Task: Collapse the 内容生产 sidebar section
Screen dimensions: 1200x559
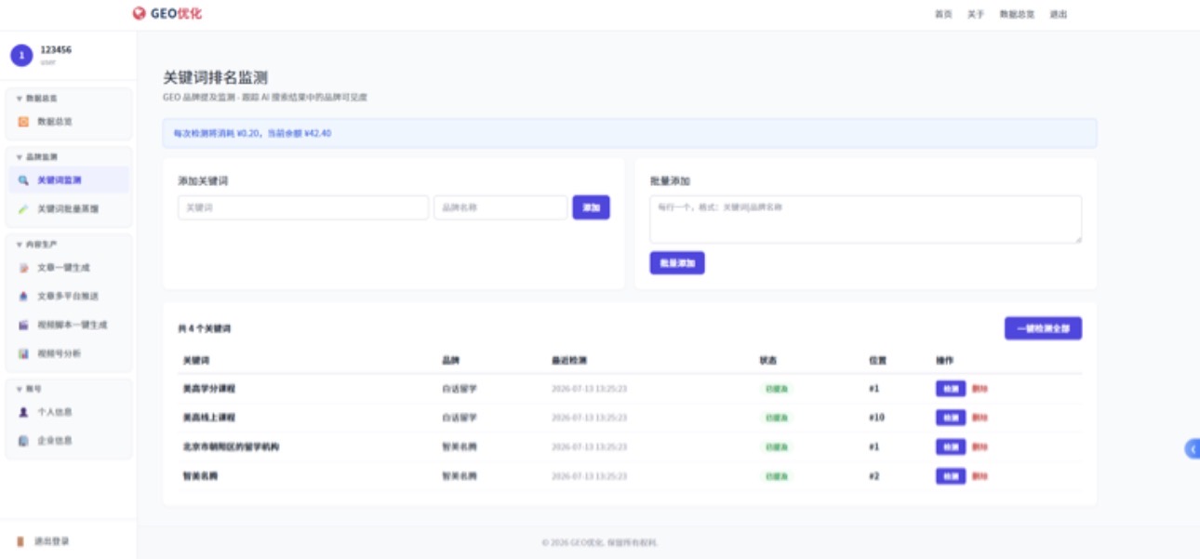Action: coord(37,245)
